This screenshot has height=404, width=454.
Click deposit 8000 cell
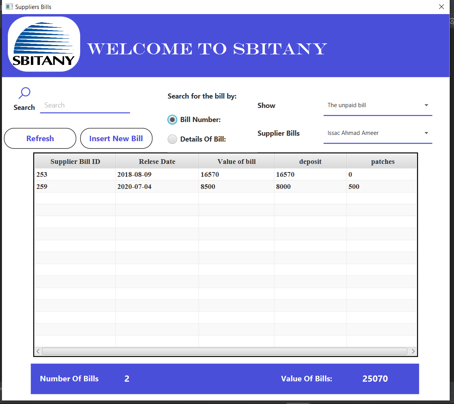310,187
